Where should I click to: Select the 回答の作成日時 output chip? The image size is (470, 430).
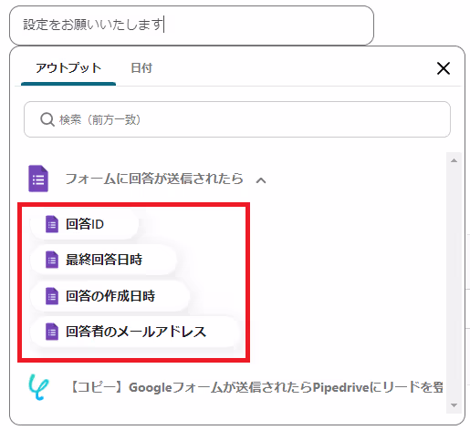click(110, 296)
